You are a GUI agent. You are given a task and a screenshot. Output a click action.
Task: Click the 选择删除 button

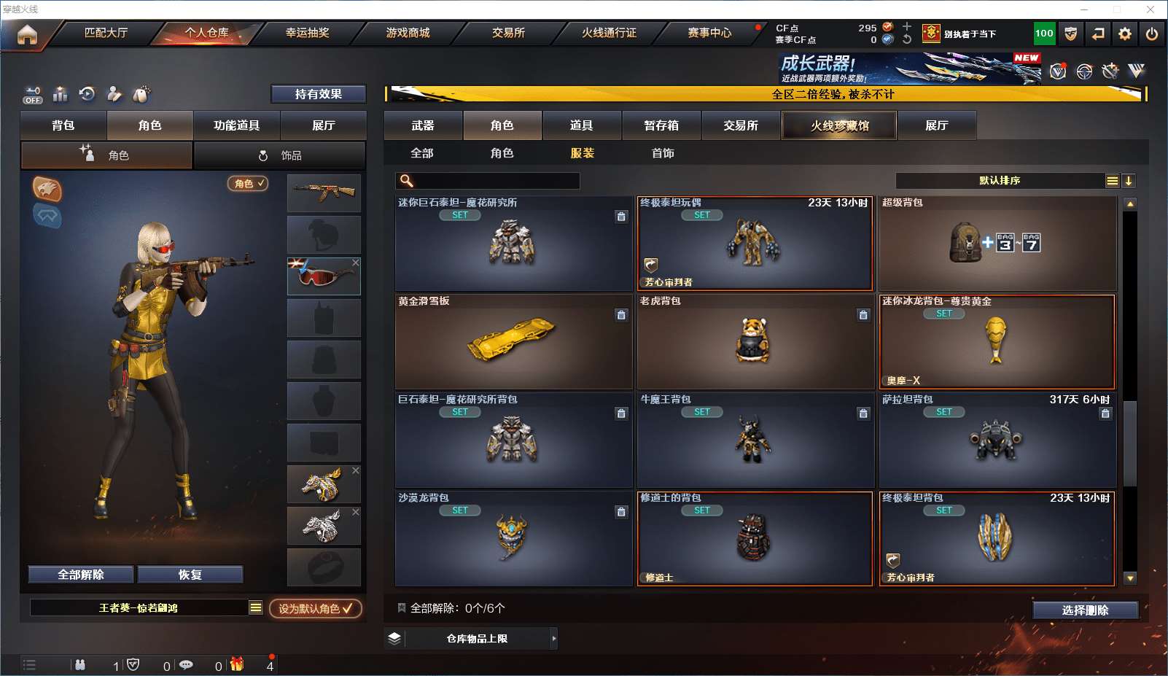click(x=1085, y=610)
